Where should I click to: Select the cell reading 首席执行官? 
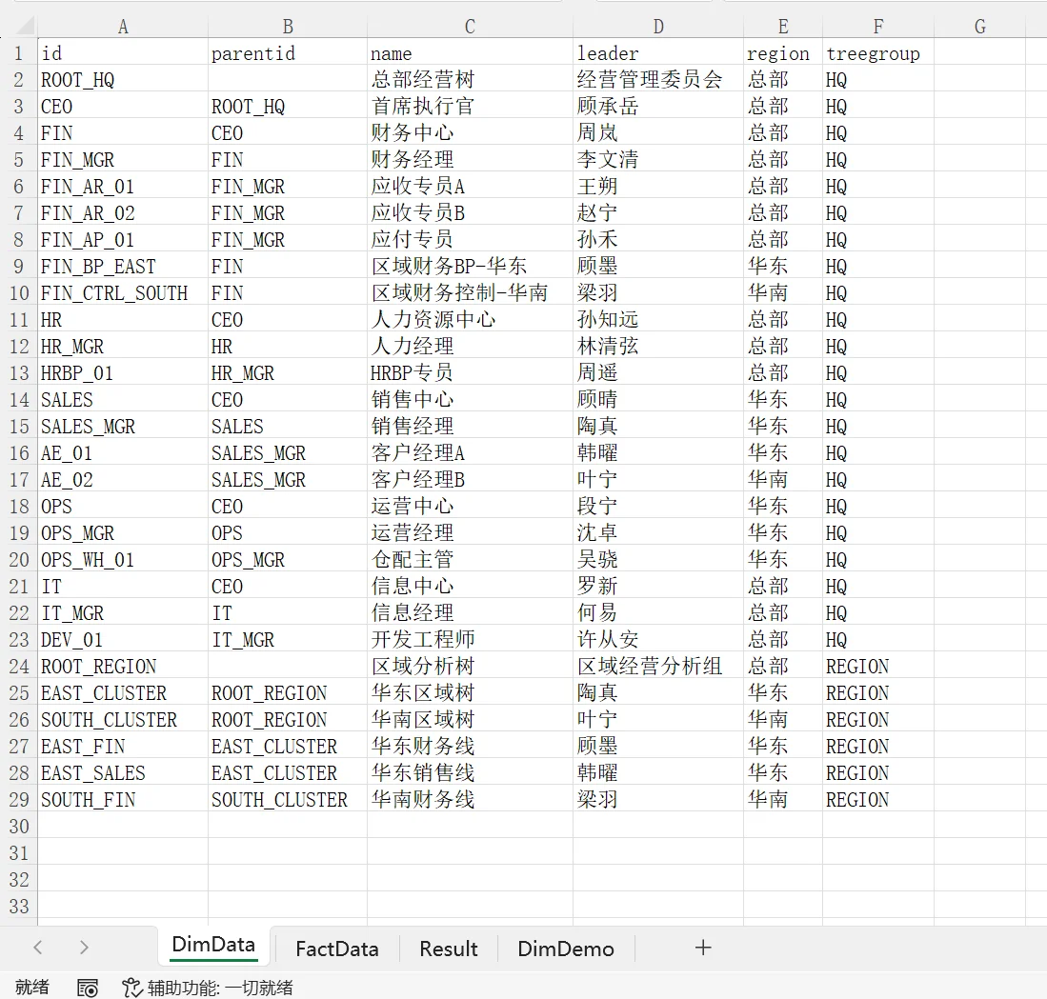[470, 106]
